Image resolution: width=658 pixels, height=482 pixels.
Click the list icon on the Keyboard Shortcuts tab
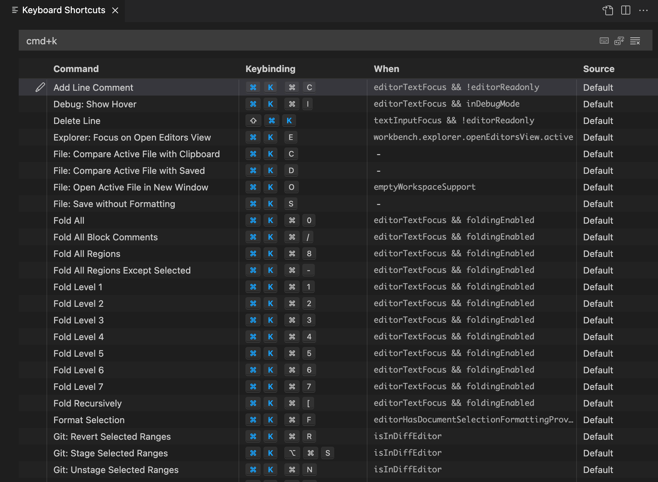tap(15, 10)
